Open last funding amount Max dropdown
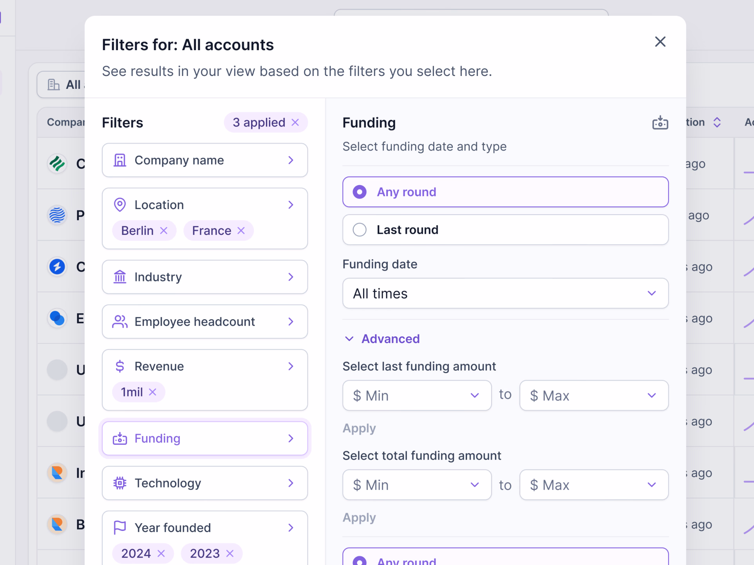This screenshot has width=754, height=565. [x=594, y=395]
